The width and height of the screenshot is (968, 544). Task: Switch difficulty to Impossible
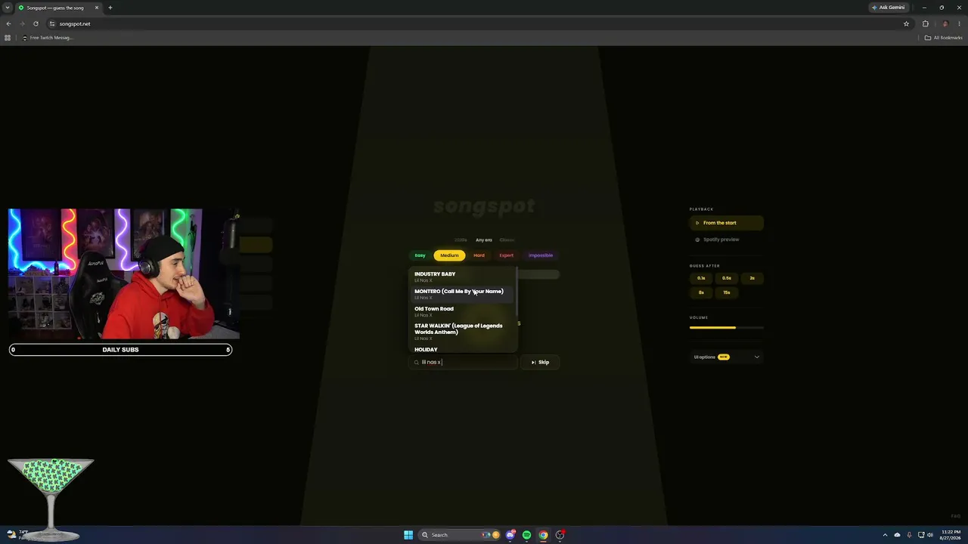coord(541,255)
